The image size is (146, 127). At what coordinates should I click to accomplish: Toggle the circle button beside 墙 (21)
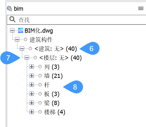tap(40, 76)
